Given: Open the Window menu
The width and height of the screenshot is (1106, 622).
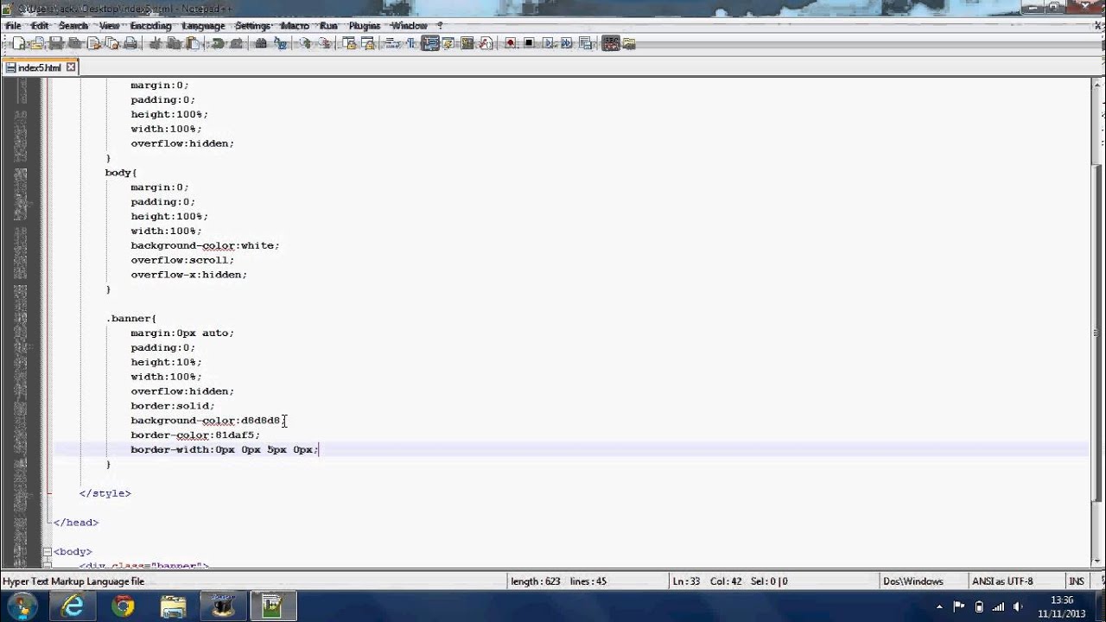Looking at the screenshot, I should (x=410, y=26).
